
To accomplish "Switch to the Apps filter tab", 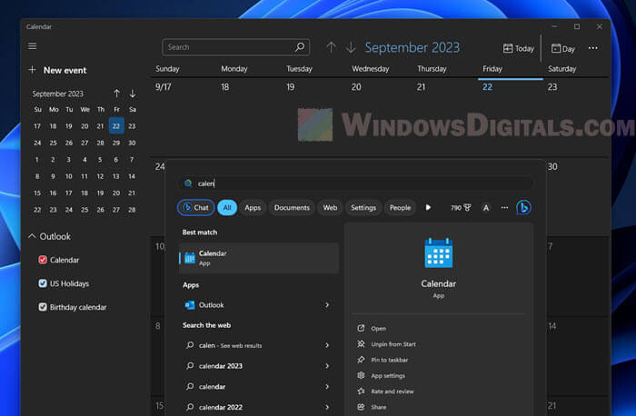I will tap(253, 208).
